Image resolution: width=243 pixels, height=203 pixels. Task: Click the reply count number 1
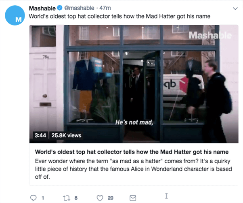[43, 198]
